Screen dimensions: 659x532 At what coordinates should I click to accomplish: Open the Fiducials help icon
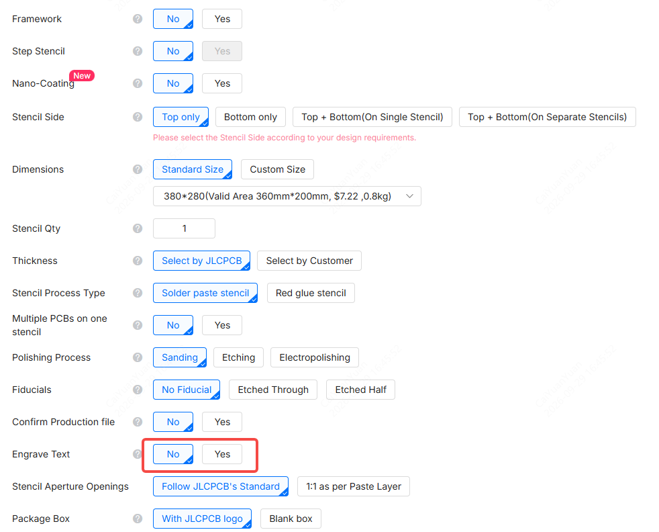coord(138,390)
